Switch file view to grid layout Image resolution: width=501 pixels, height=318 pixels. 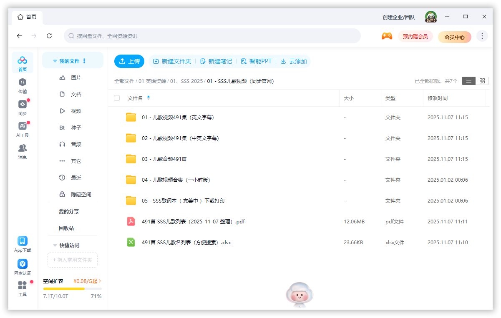click(x=482, y=80)
